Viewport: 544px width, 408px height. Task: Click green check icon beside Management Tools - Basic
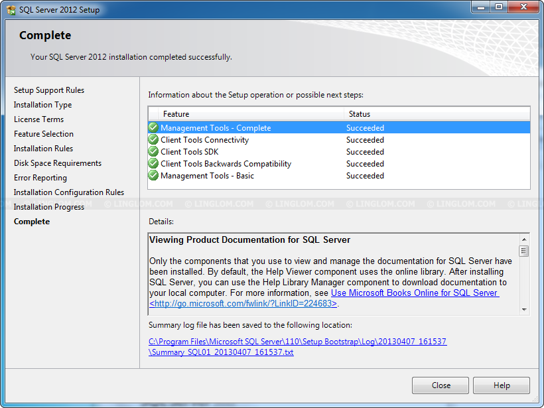153,176
